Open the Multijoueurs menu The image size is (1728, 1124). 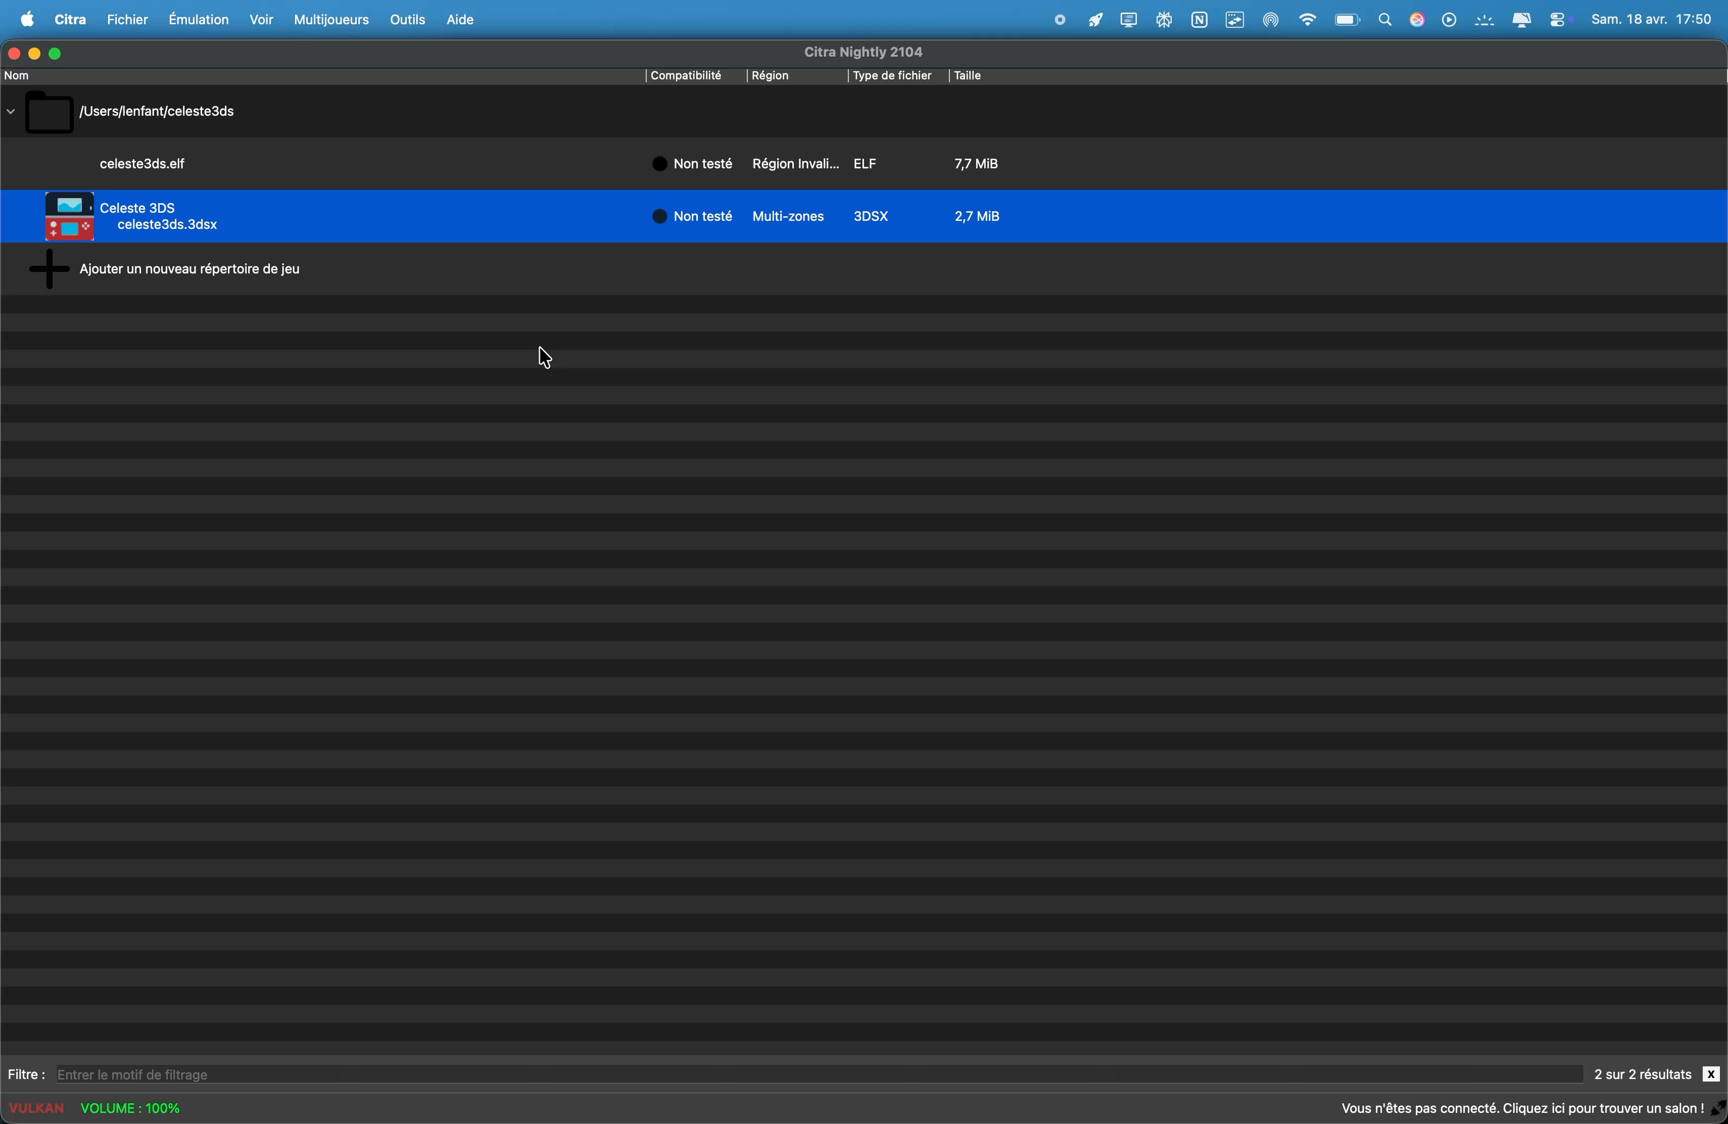[x=331, y=20]
